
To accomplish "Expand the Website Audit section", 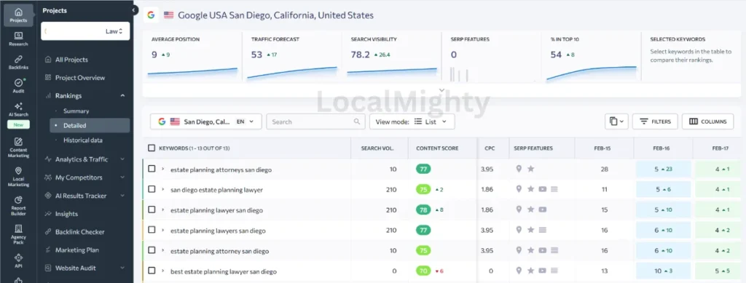I will [122, 268].
